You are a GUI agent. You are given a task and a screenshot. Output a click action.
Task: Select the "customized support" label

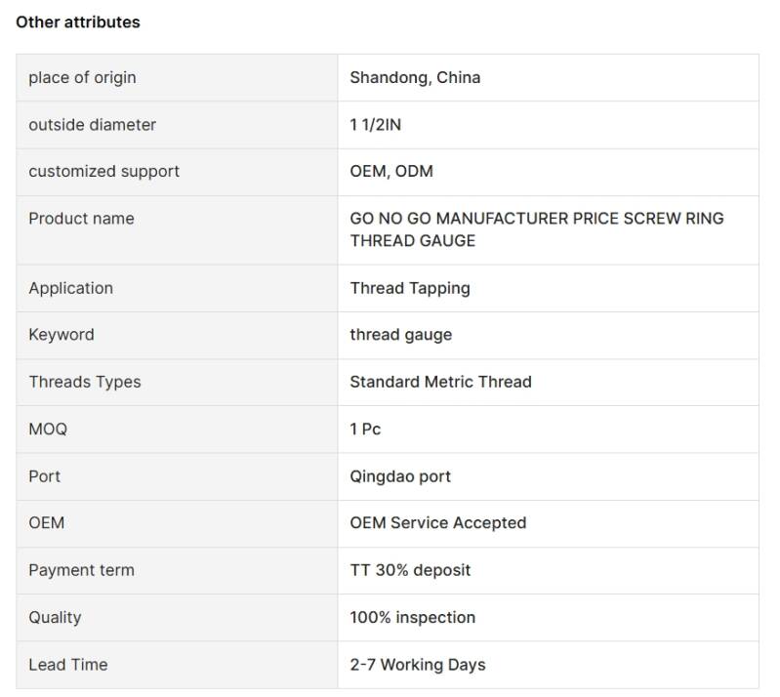click(103, 171)
